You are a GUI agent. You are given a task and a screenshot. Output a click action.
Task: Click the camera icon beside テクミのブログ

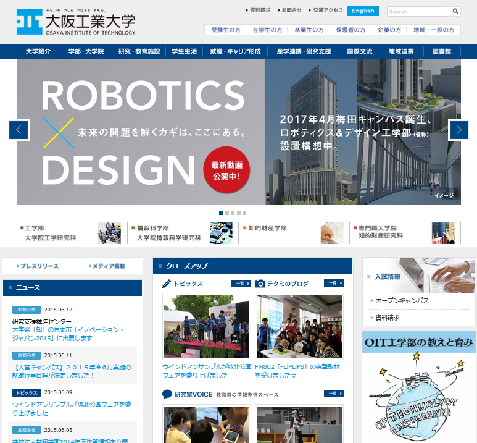point(260,284)
